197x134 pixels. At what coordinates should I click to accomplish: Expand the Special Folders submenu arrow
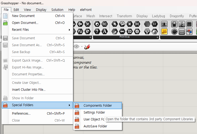69,105
